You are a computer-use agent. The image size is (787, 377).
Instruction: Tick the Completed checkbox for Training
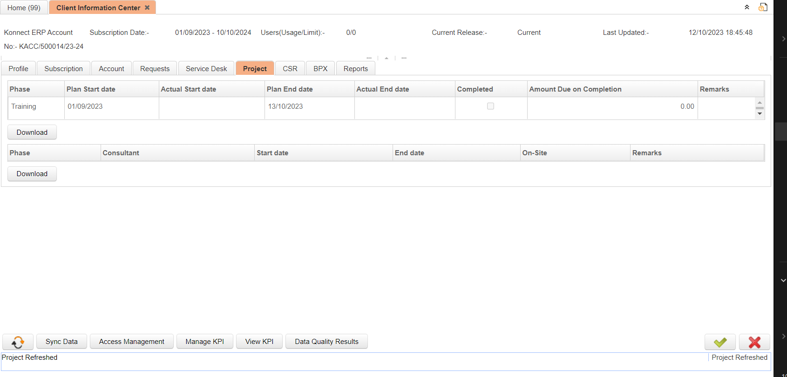point(490,106)
